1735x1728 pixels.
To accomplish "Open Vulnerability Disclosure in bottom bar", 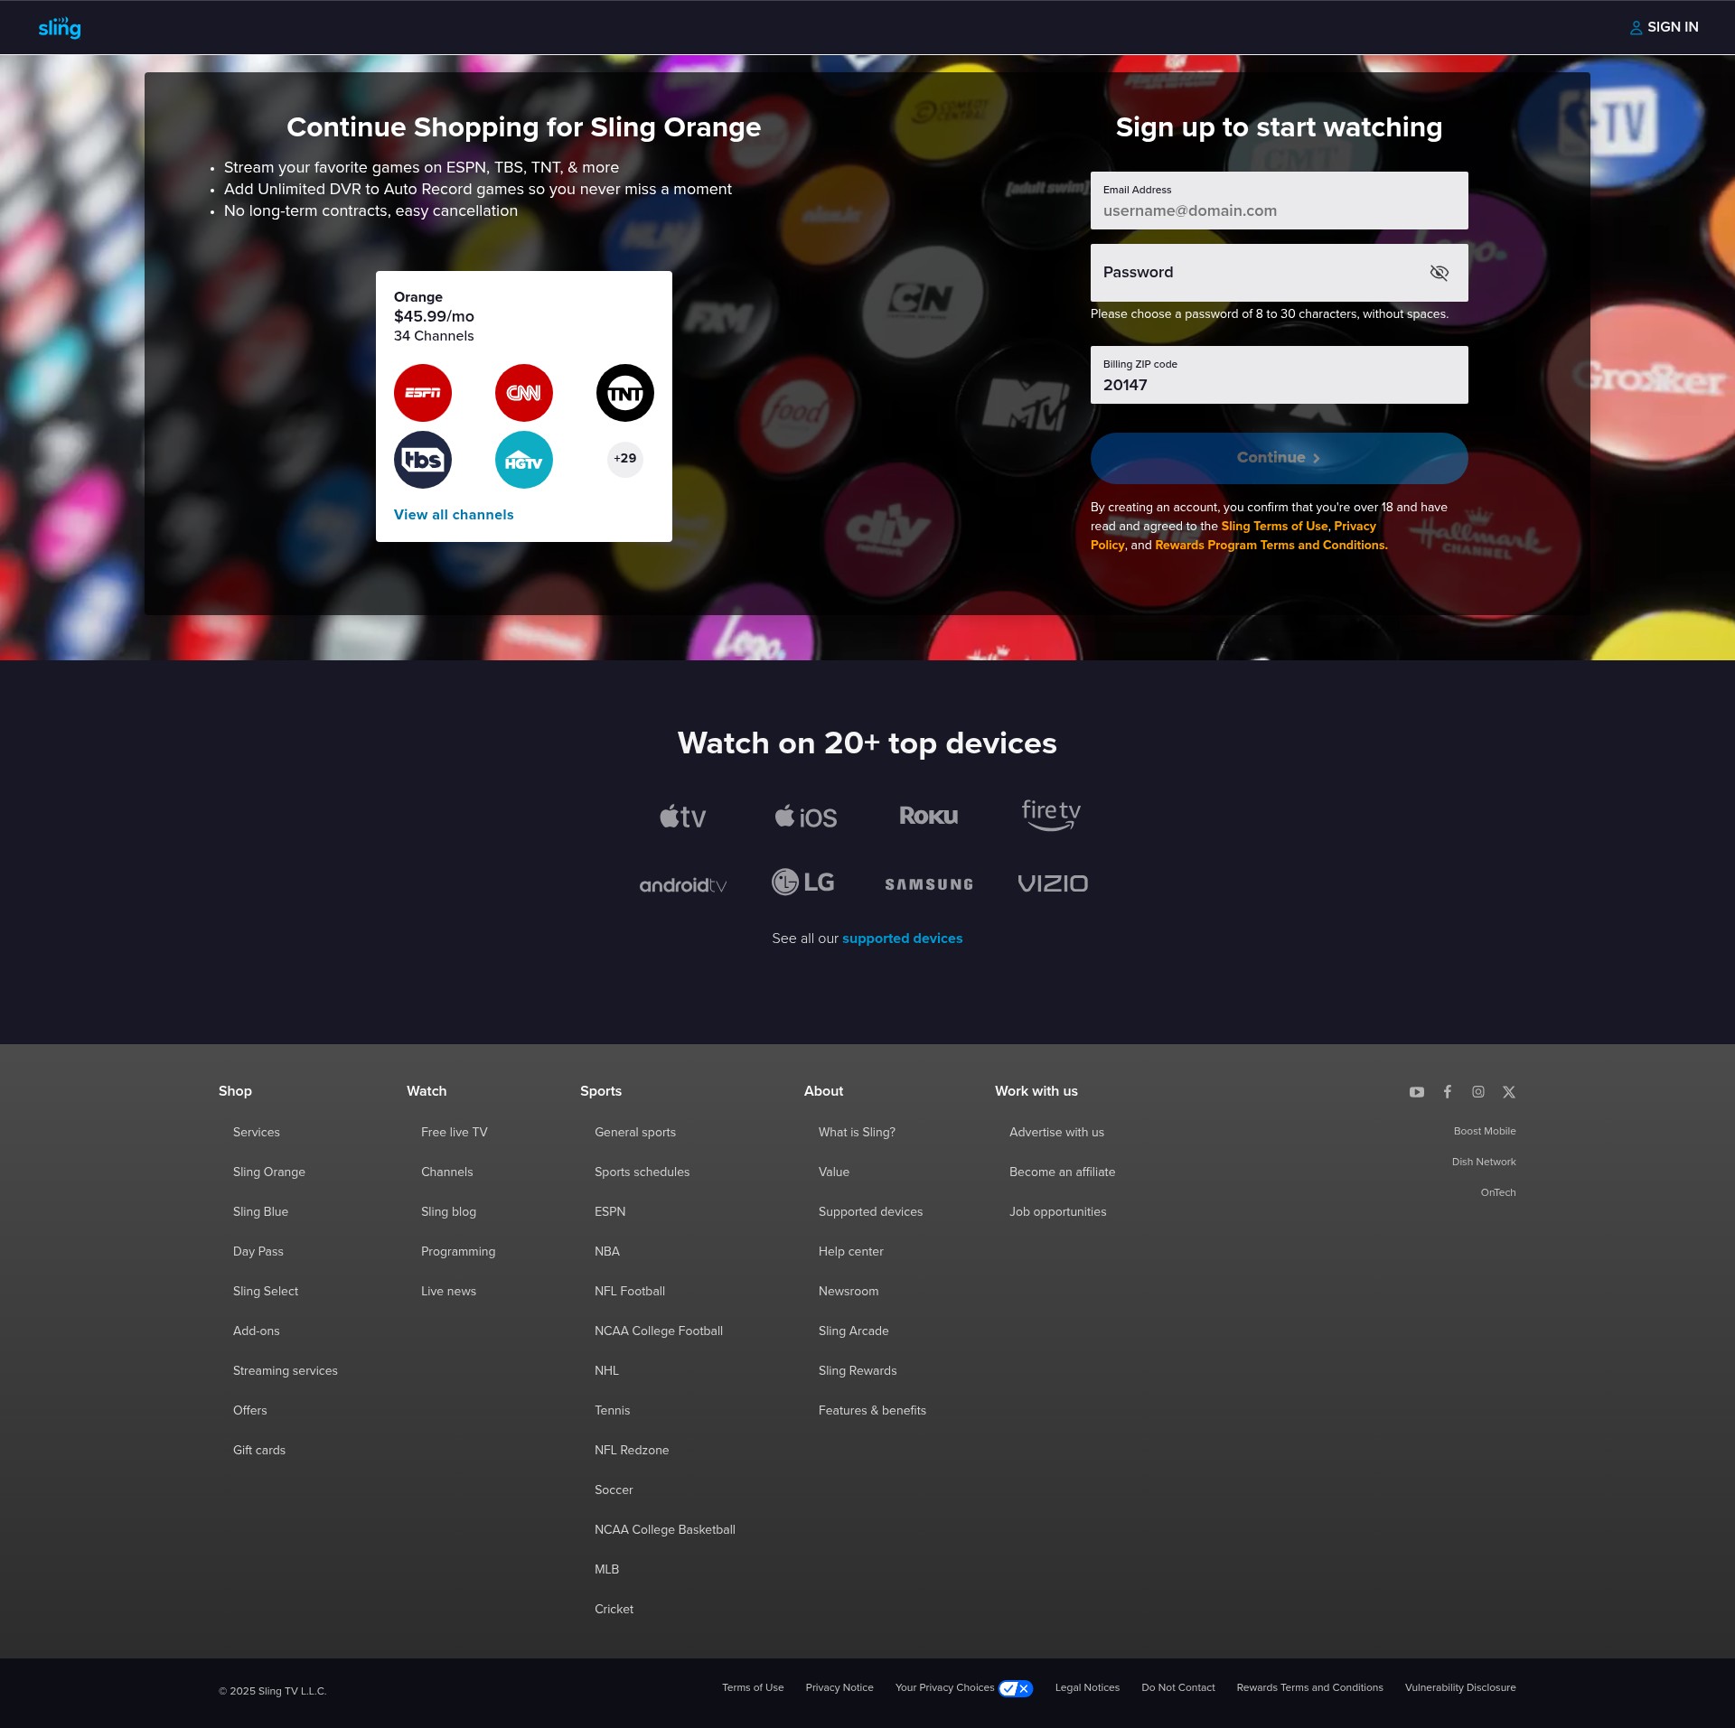I will 1460,1687.
